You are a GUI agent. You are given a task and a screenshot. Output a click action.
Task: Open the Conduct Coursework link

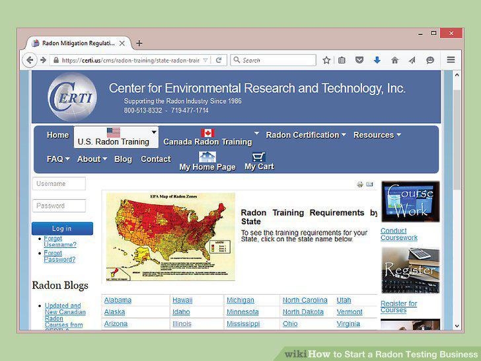(x=399, y=234)
